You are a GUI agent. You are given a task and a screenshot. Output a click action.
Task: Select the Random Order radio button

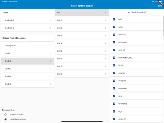(x=6, y=114)
